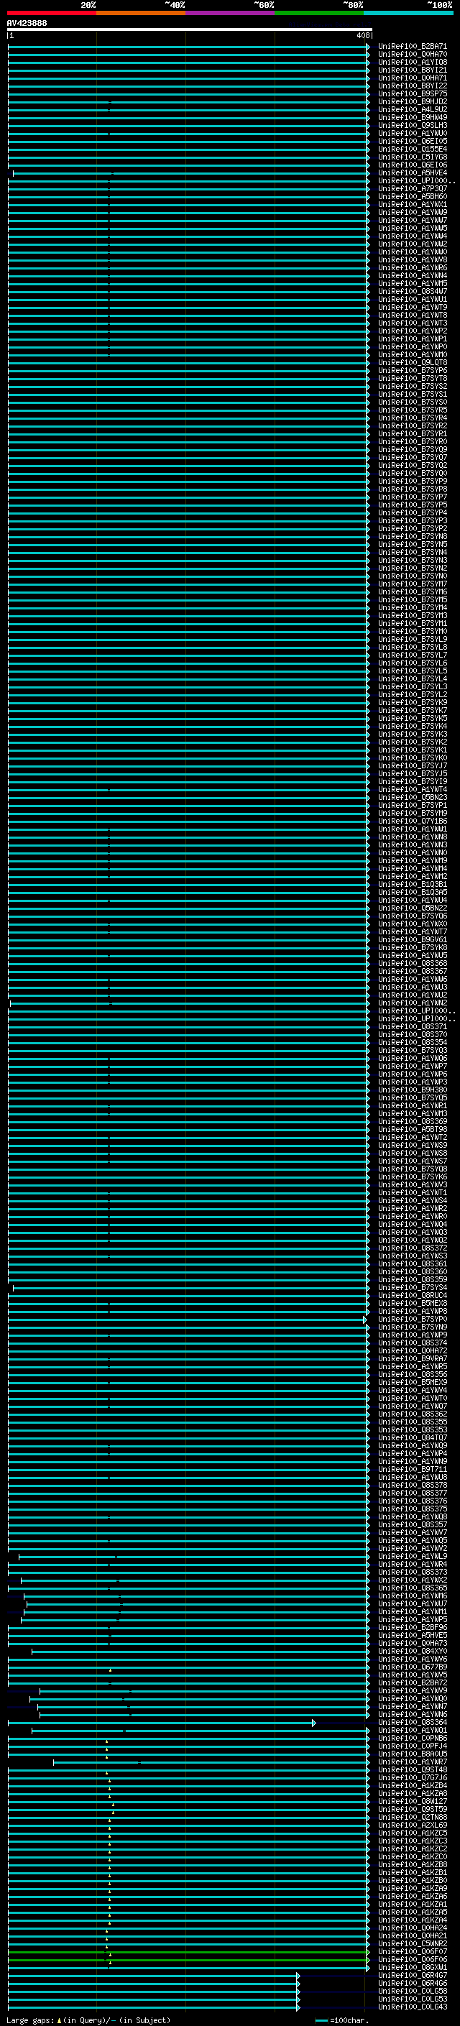The height and width of the screenshot is (2026, 460).
Task: Select subject label UniRef100_Q6R4G6
Action: tap(413, 1983)
